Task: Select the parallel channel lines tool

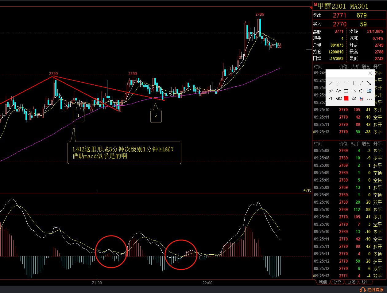Action: point(331,91)
